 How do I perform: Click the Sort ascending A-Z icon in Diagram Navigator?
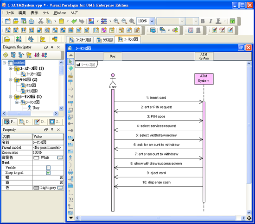coord(37,55)
